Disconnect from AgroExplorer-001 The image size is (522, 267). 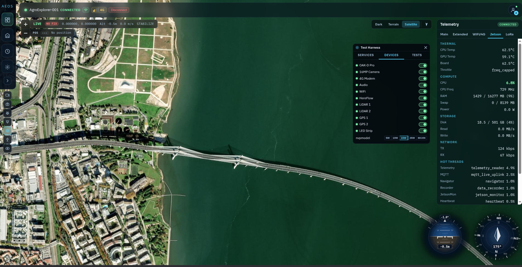point(119,10)
